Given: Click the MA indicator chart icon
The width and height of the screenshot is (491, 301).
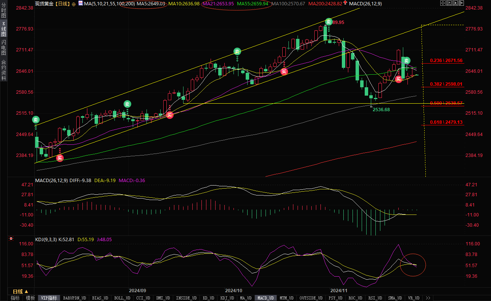Looking at the screenshot, I should tap(80, 3).
